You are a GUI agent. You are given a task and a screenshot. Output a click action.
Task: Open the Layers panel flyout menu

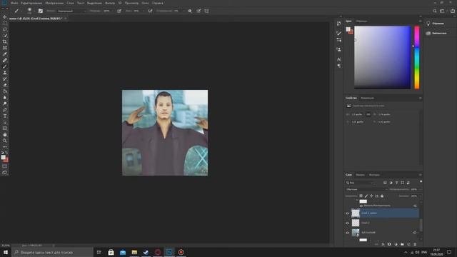pos(420,175)
